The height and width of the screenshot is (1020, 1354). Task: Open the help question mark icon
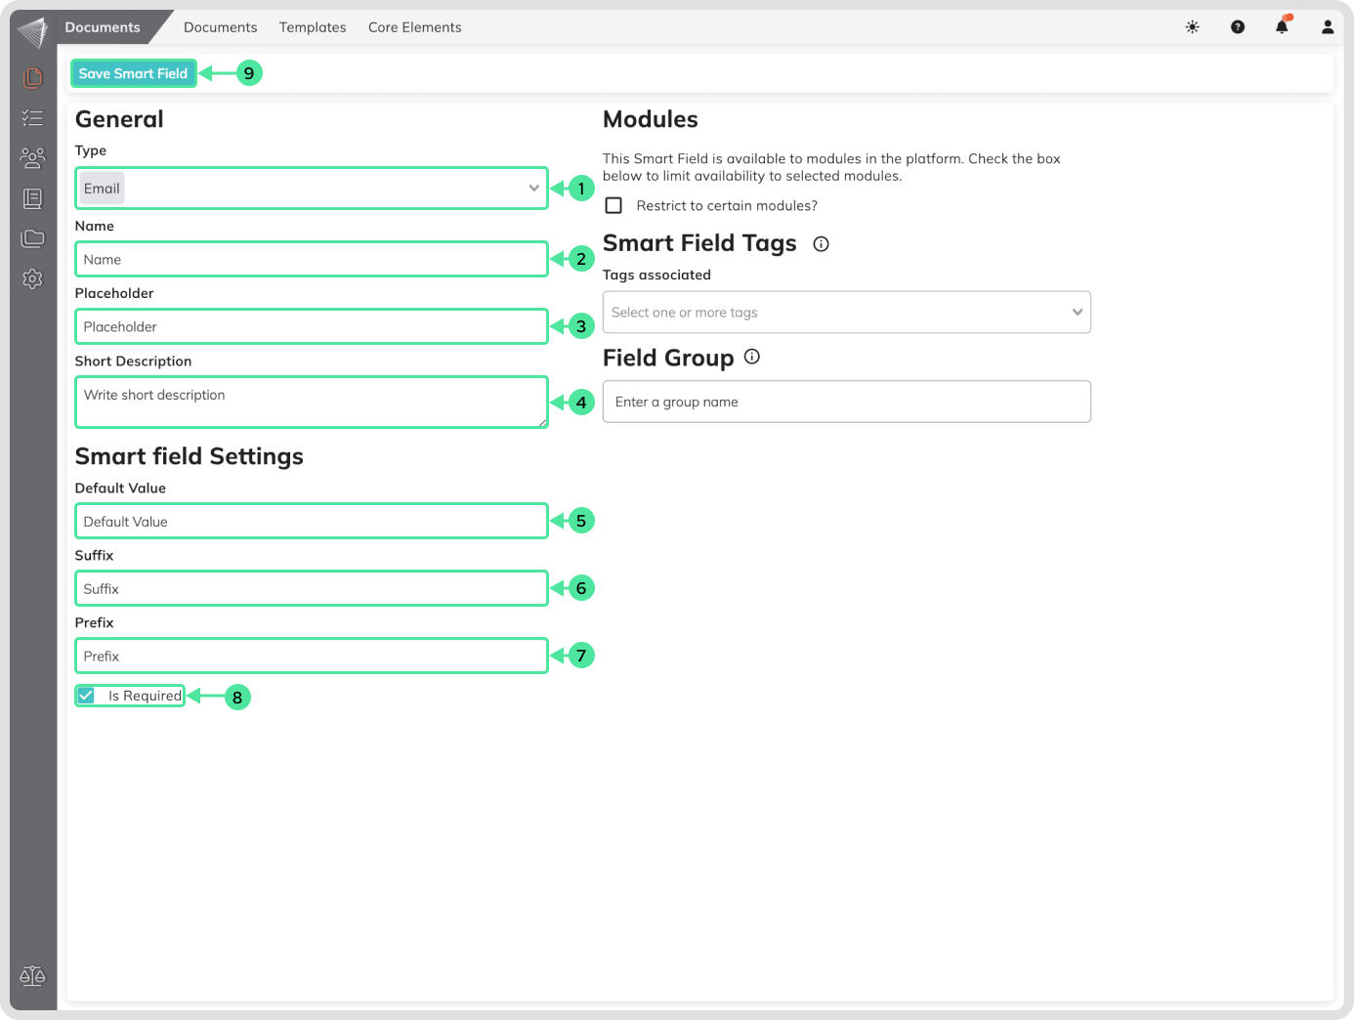coord(1237,27)
